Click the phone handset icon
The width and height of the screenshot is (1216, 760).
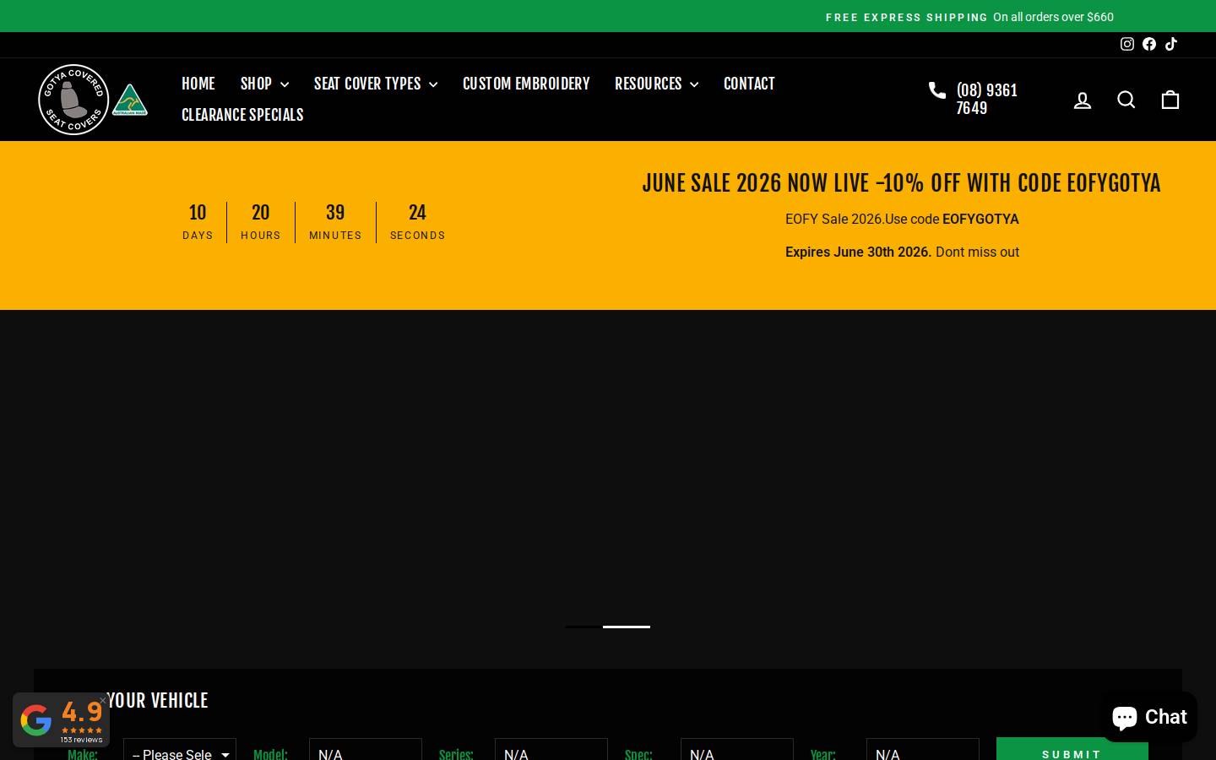(936, 90)
